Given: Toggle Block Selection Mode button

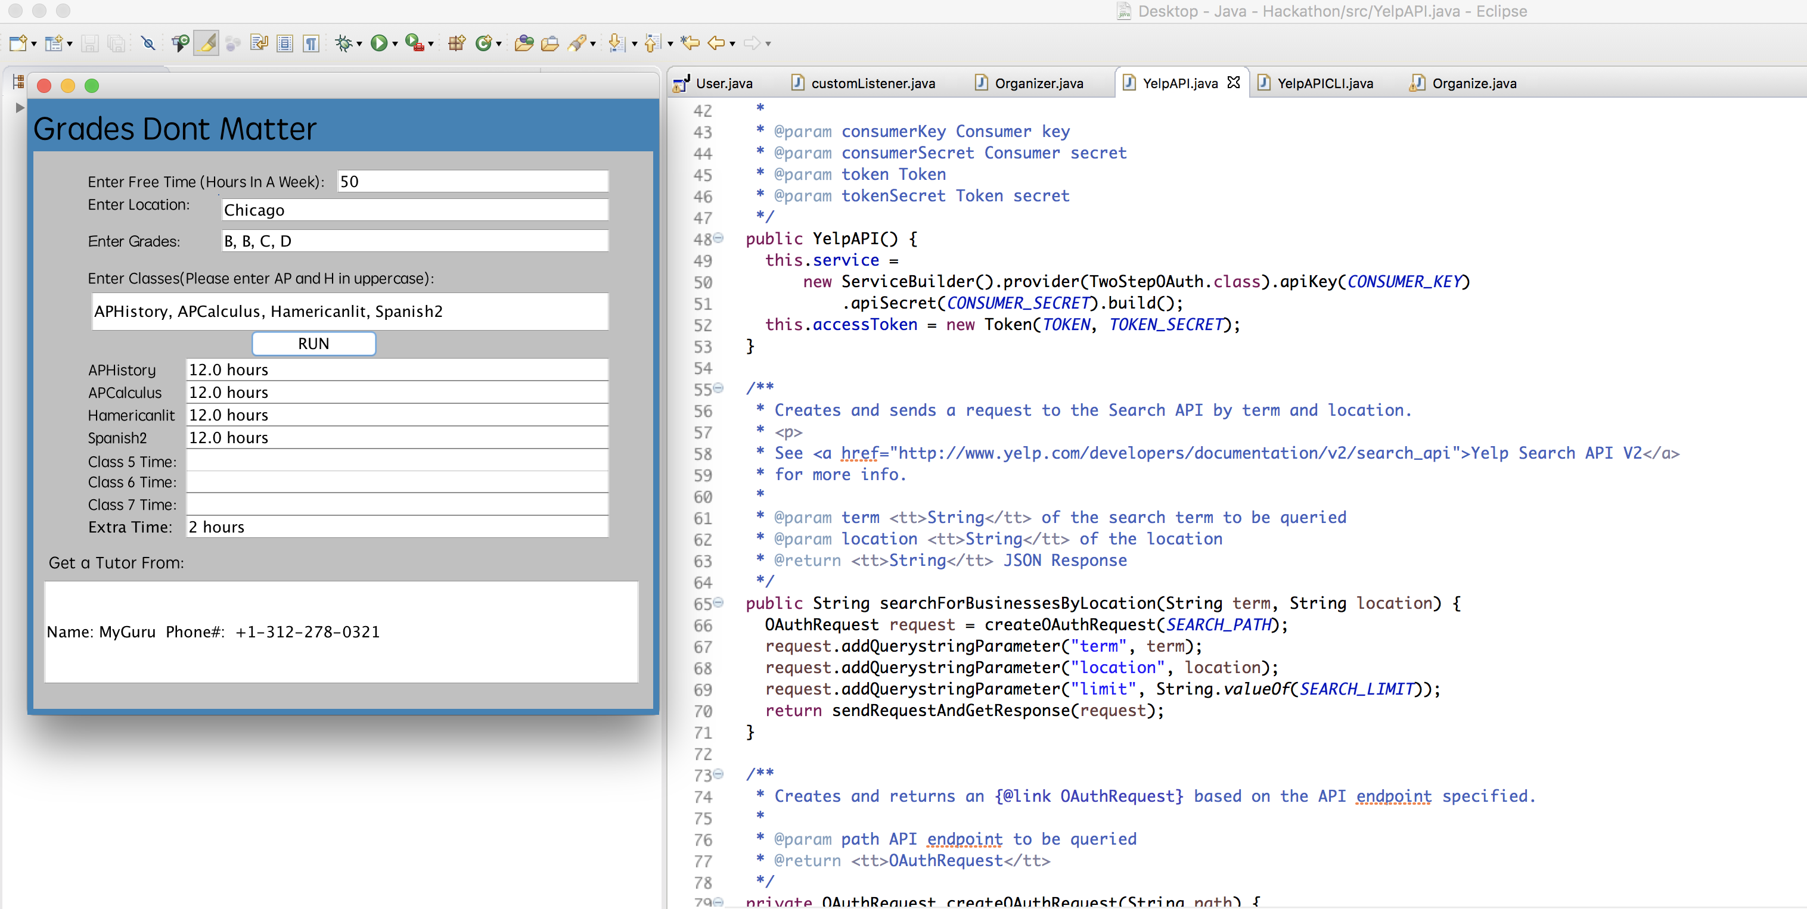Looking at the screenshot, I should (284, 43).
